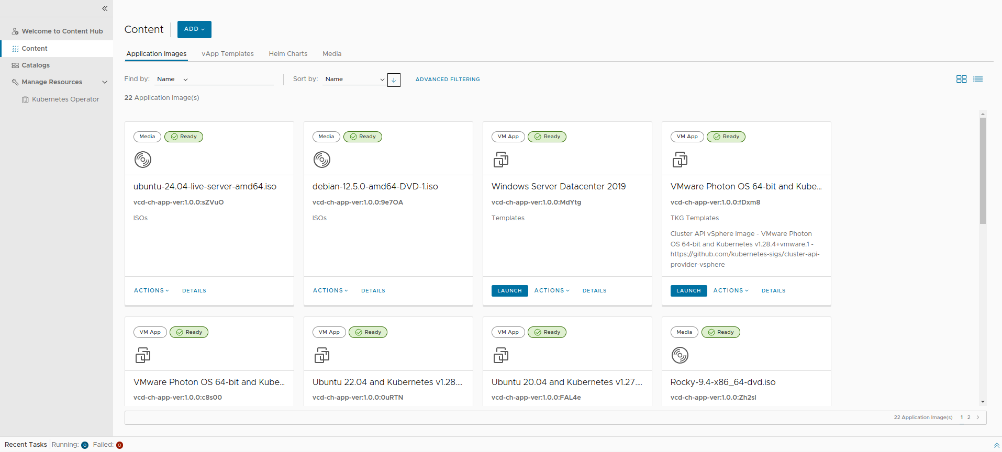Click the ubuntu-24.04 media disc icon

click(x=143, y=160)
